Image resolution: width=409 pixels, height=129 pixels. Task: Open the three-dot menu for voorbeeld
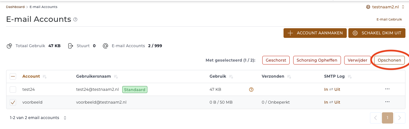[387, 102]
